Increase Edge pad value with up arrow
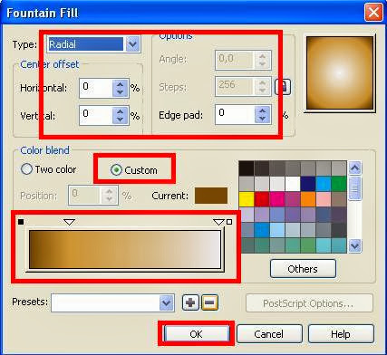The height and width of the screenshot is (355, 387). click(263, 110)
